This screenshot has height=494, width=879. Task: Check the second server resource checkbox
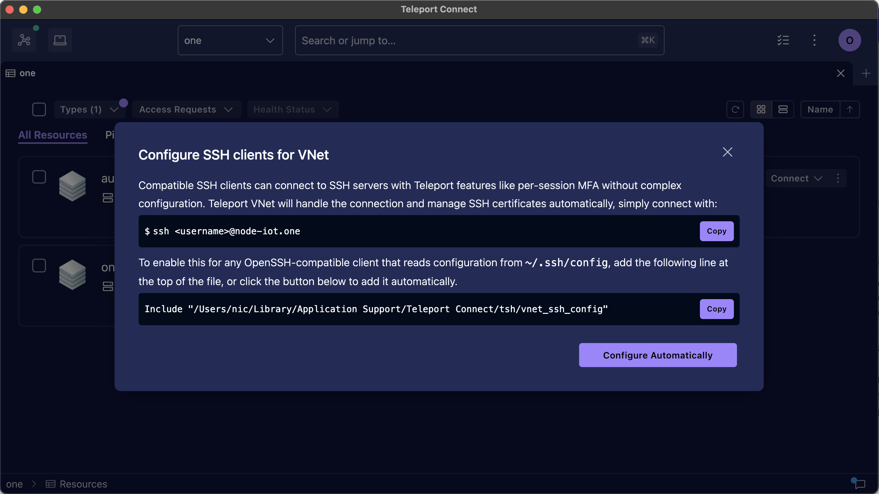point(39,265)
